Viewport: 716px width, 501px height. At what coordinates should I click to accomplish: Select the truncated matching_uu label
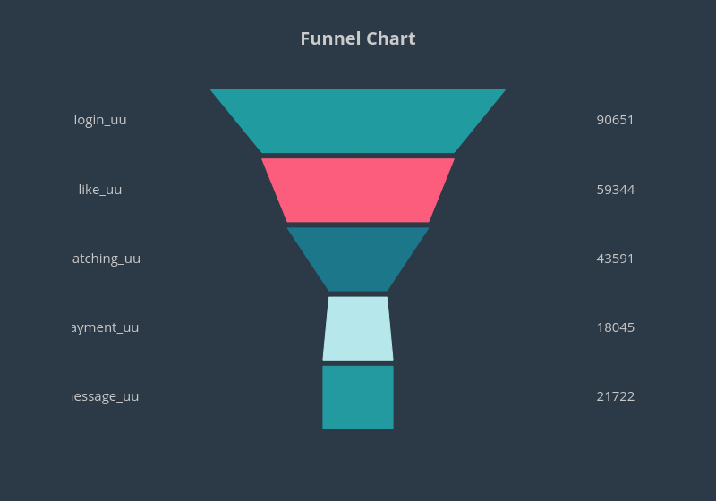pos(106,259)
